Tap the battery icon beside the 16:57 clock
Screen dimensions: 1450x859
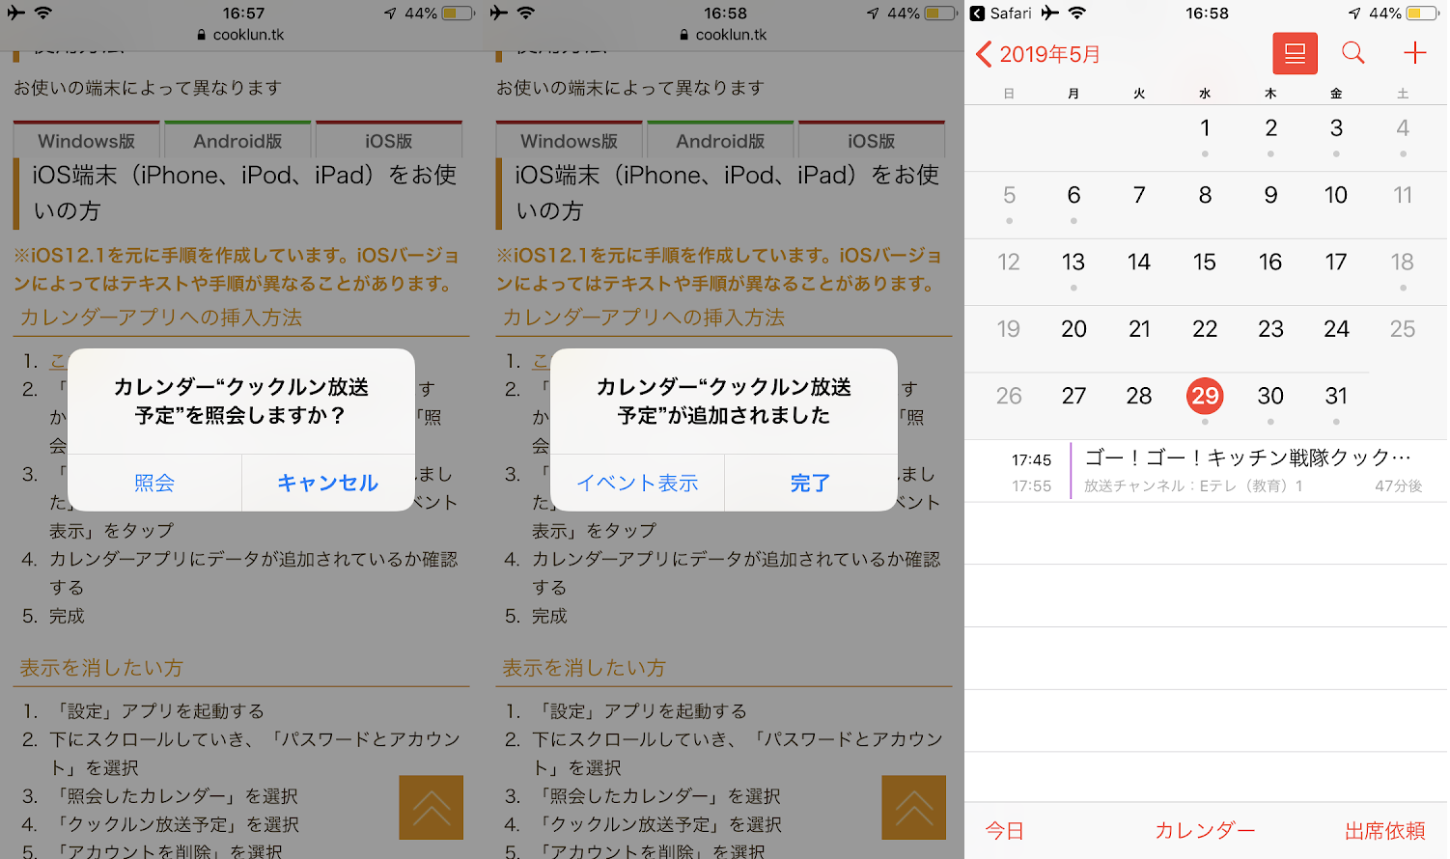click(458, 14)
